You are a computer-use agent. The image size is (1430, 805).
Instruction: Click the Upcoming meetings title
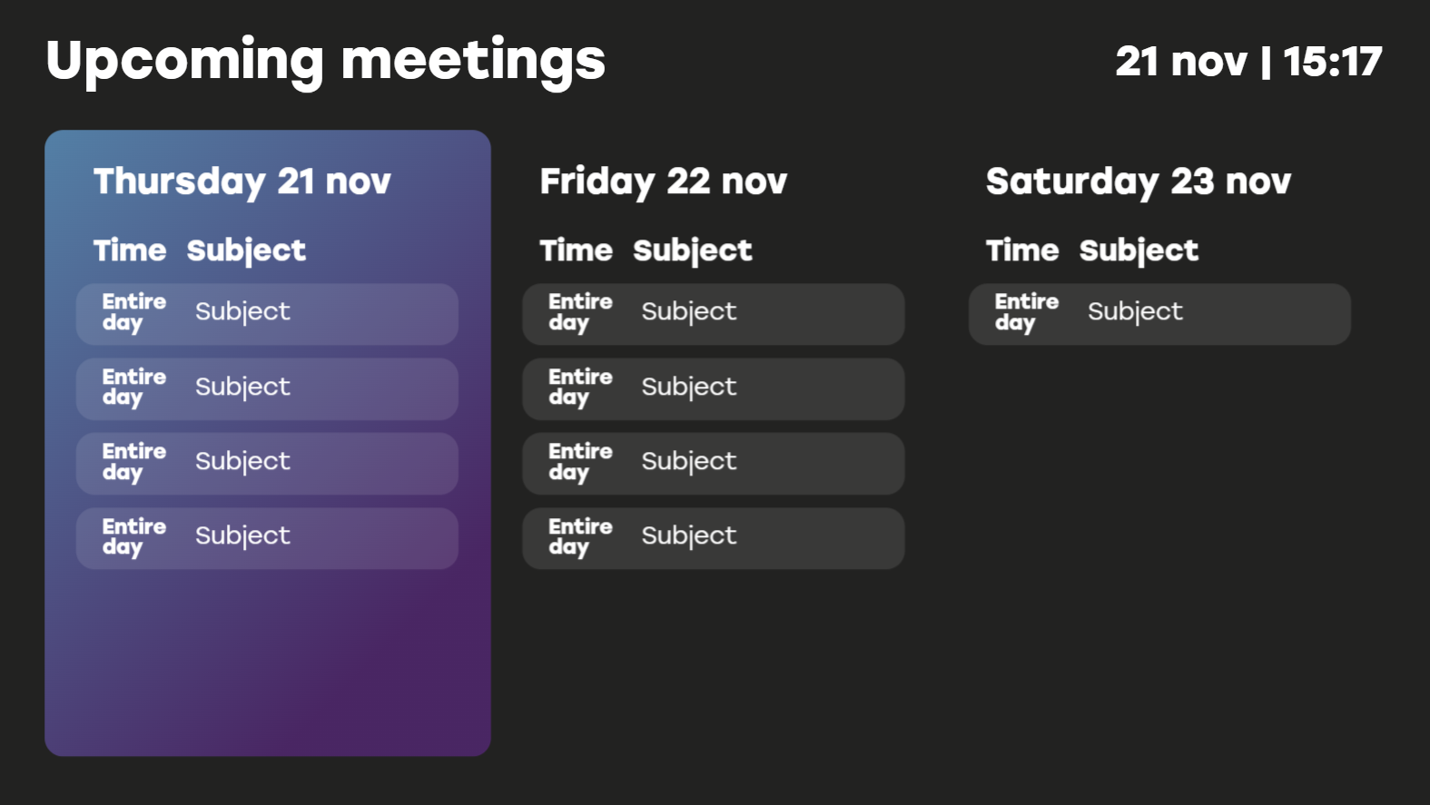[325, 62]
